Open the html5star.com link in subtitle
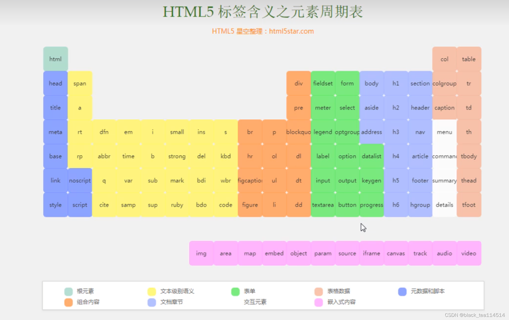 click(x=291, y=31)
